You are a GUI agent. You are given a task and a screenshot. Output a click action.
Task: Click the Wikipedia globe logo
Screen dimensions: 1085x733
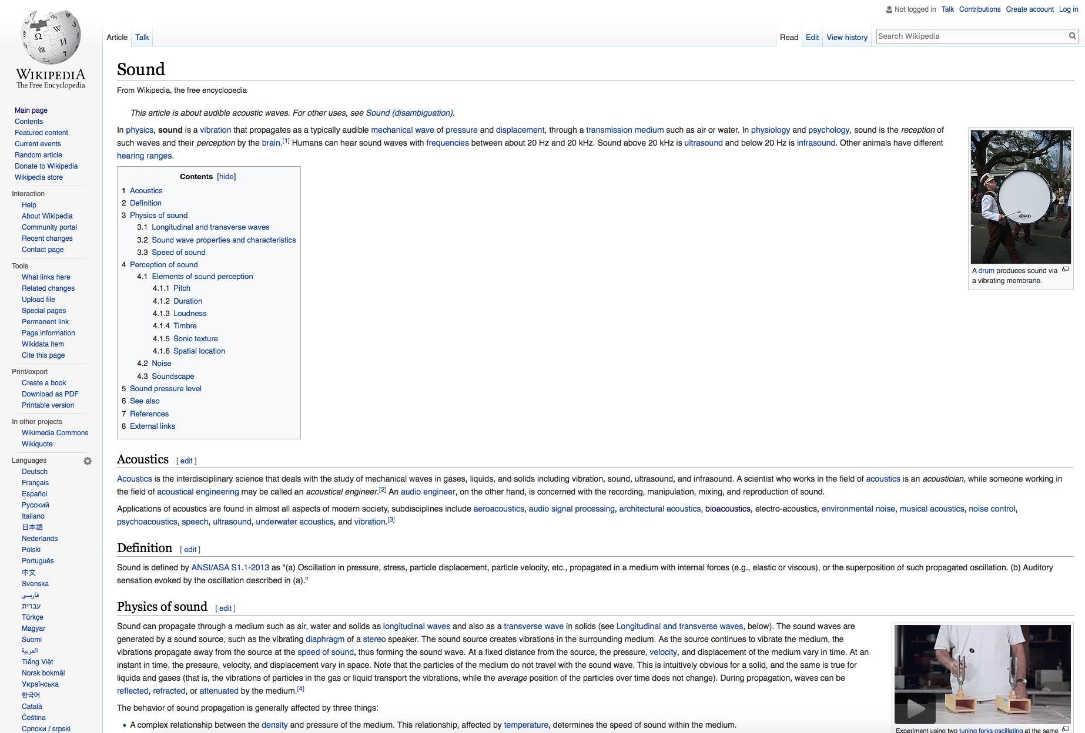[51, 38]
